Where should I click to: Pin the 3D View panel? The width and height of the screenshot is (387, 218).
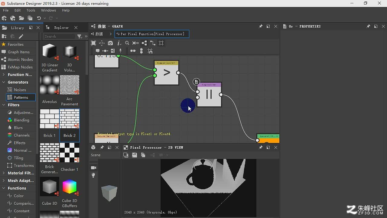tap(102, 147)
